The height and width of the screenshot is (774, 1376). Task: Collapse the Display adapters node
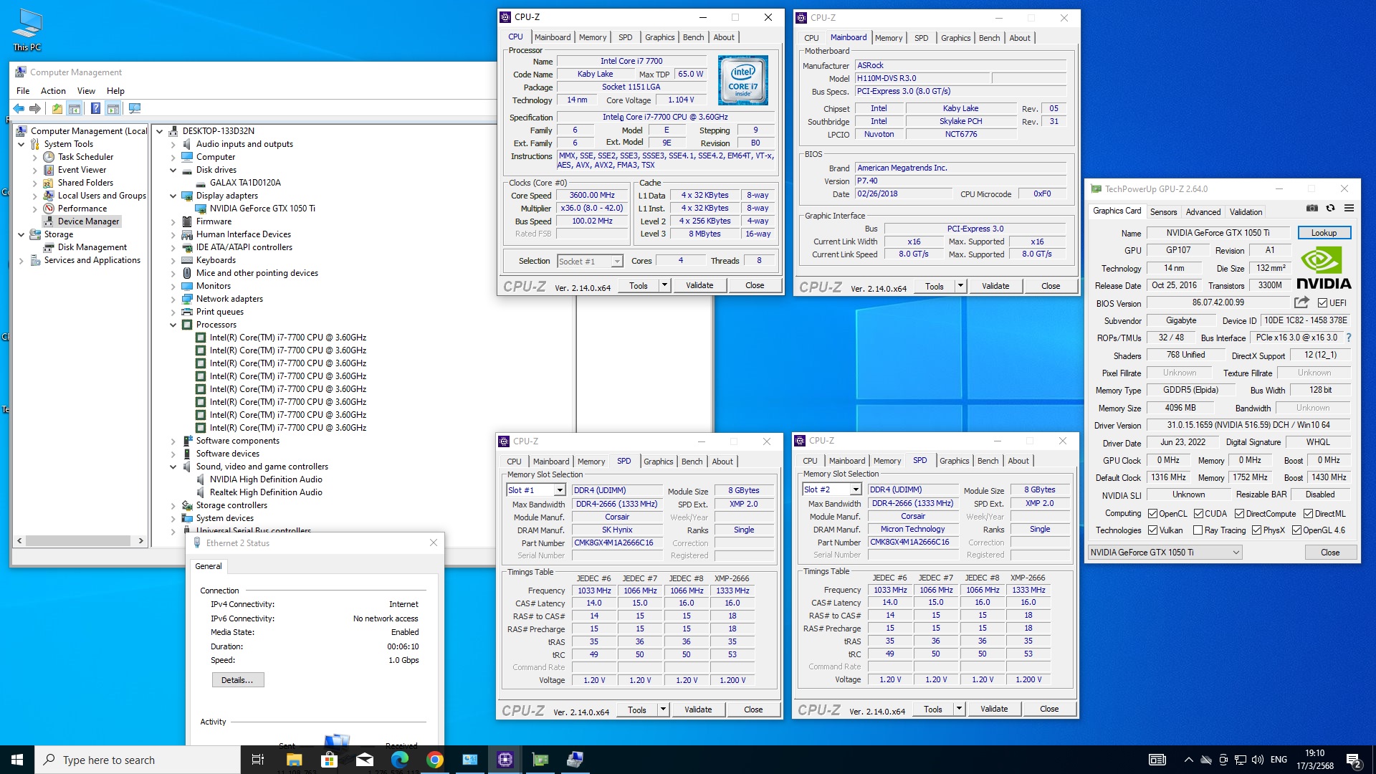[x=173, y=196]
